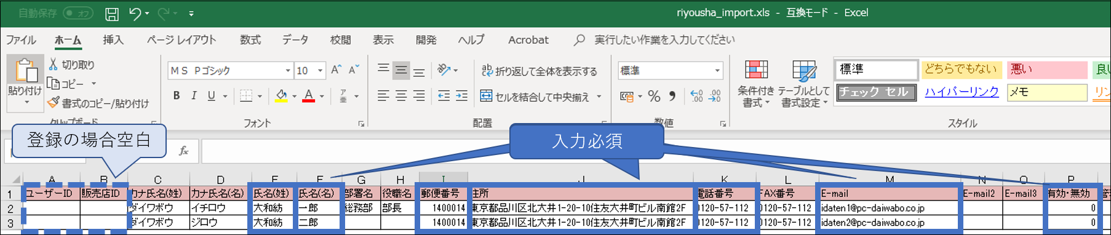Click the Percent style button
Viewport: 1111px width, 235px height.
654,96
